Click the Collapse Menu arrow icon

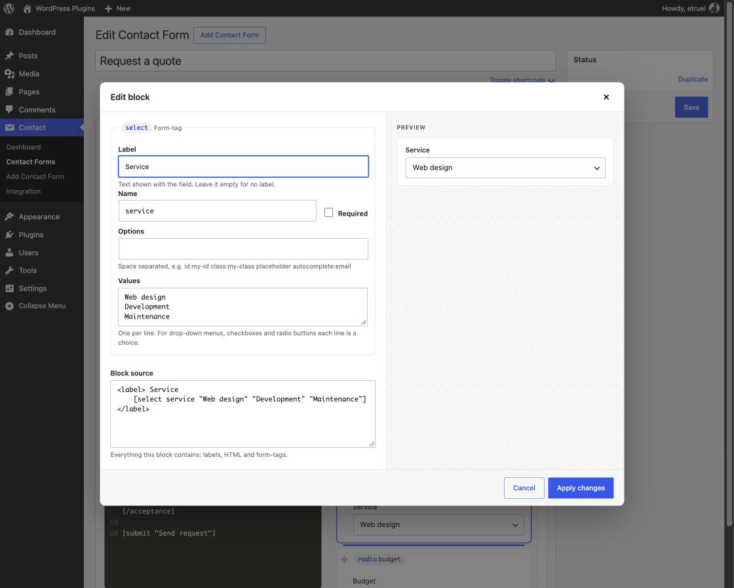pyautogui.click(x=9, y=305)
